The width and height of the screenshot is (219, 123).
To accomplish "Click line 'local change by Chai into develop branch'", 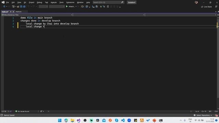I will tap(52, 24).
